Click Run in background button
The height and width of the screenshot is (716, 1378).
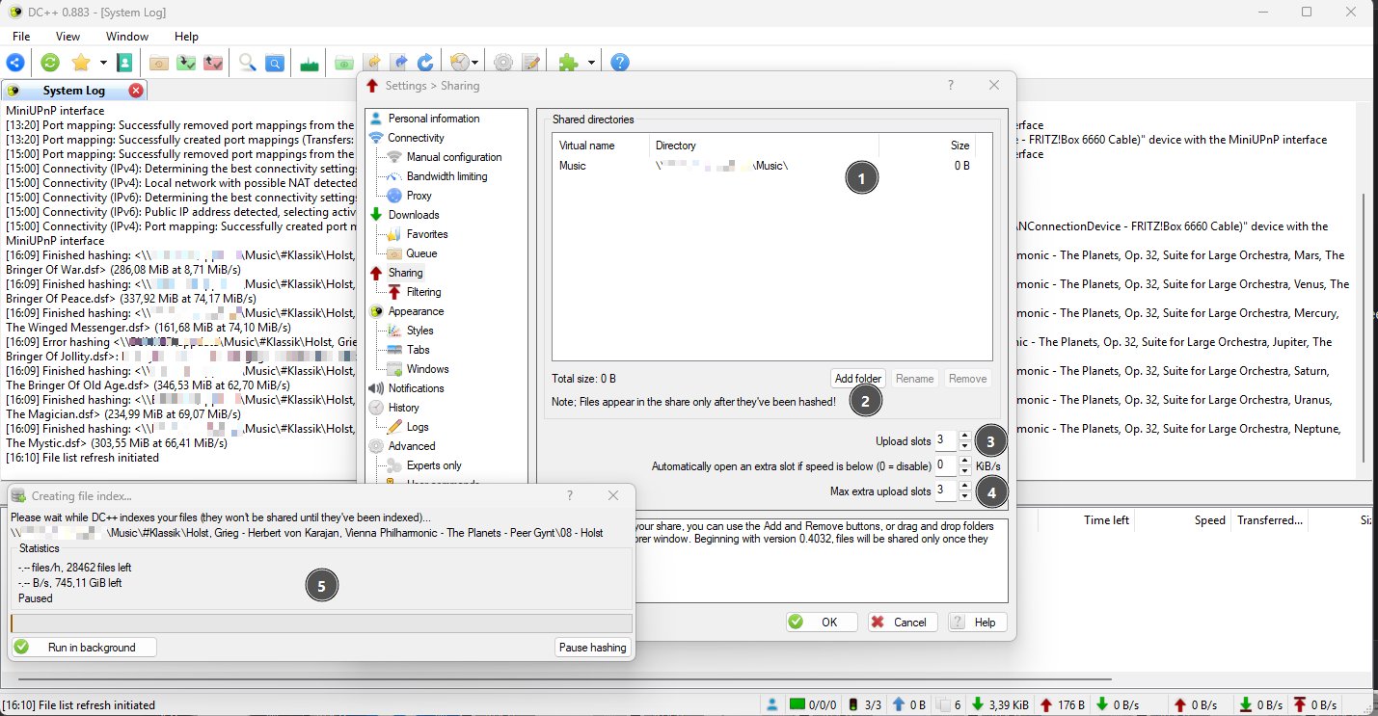83,647
